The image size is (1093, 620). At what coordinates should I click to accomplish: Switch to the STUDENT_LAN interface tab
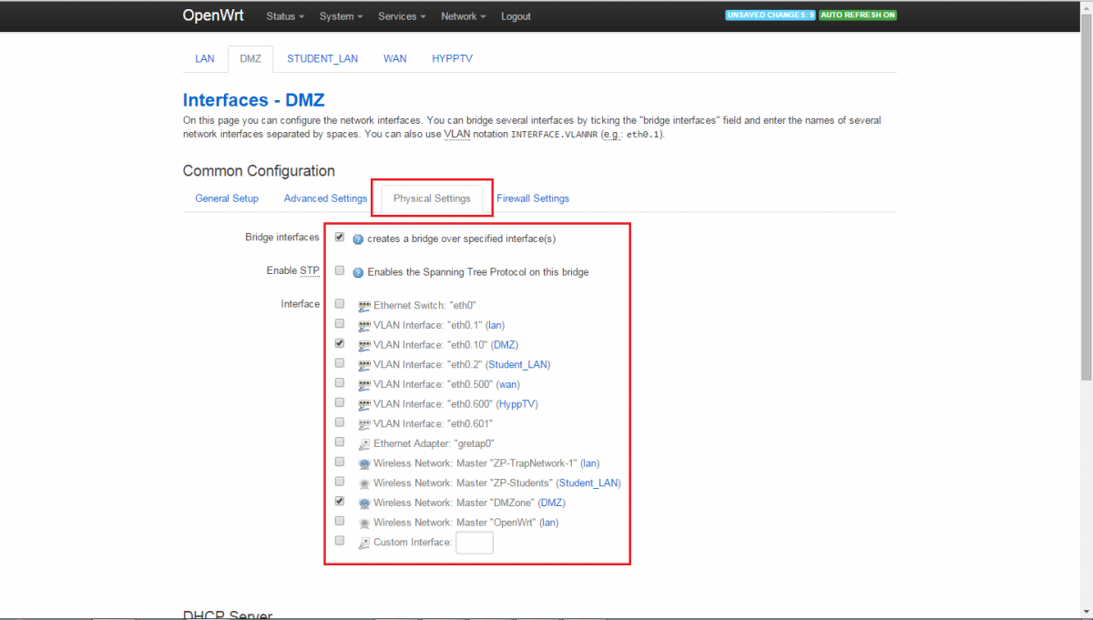(322, 58)
